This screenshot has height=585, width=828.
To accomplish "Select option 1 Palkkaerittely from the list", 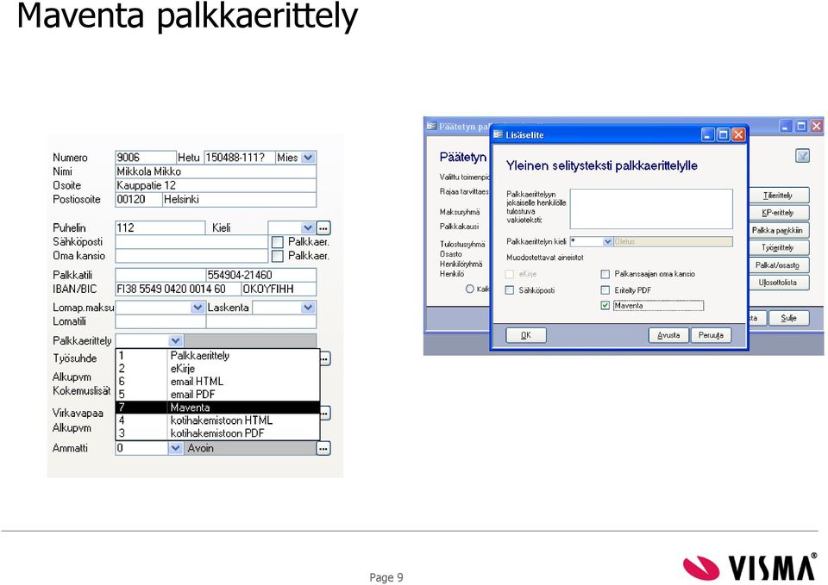I will tap(217, 356).
